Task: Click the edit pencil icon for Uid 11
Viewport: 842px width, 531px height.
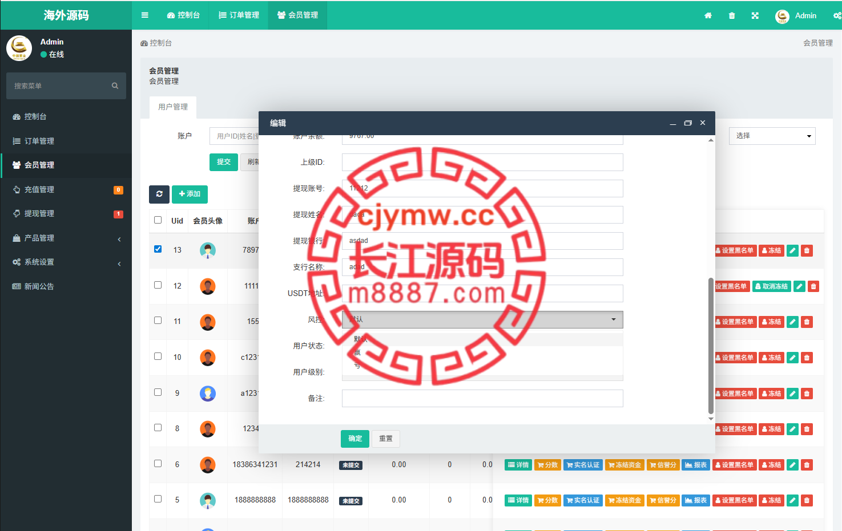Action: [x=792, y=322]
